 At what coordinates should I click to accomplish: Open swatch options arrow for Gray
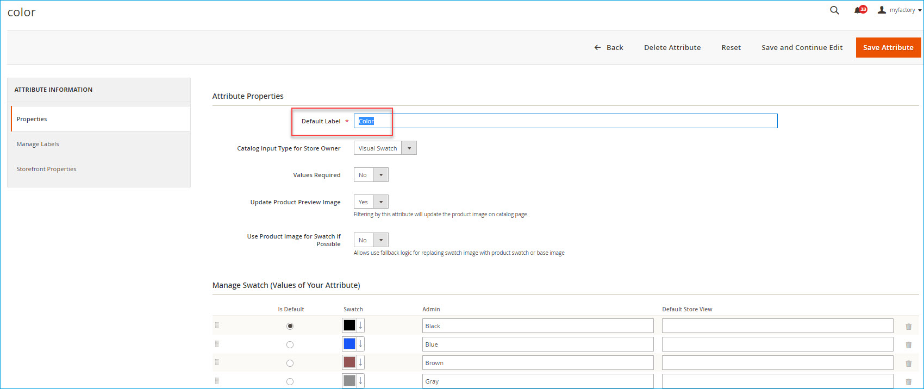(360, 381)
